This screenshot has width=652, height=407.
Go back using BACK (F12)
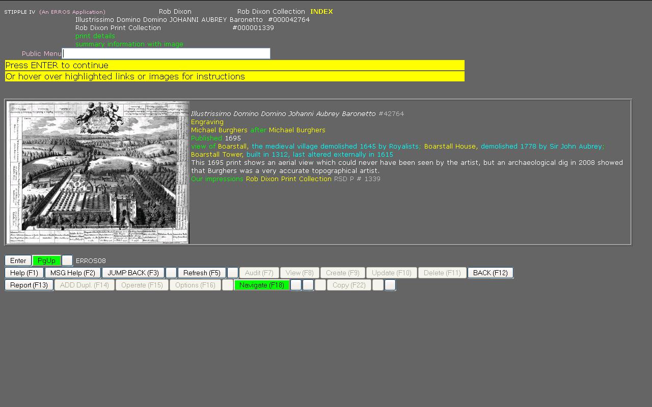click(490, 273)
